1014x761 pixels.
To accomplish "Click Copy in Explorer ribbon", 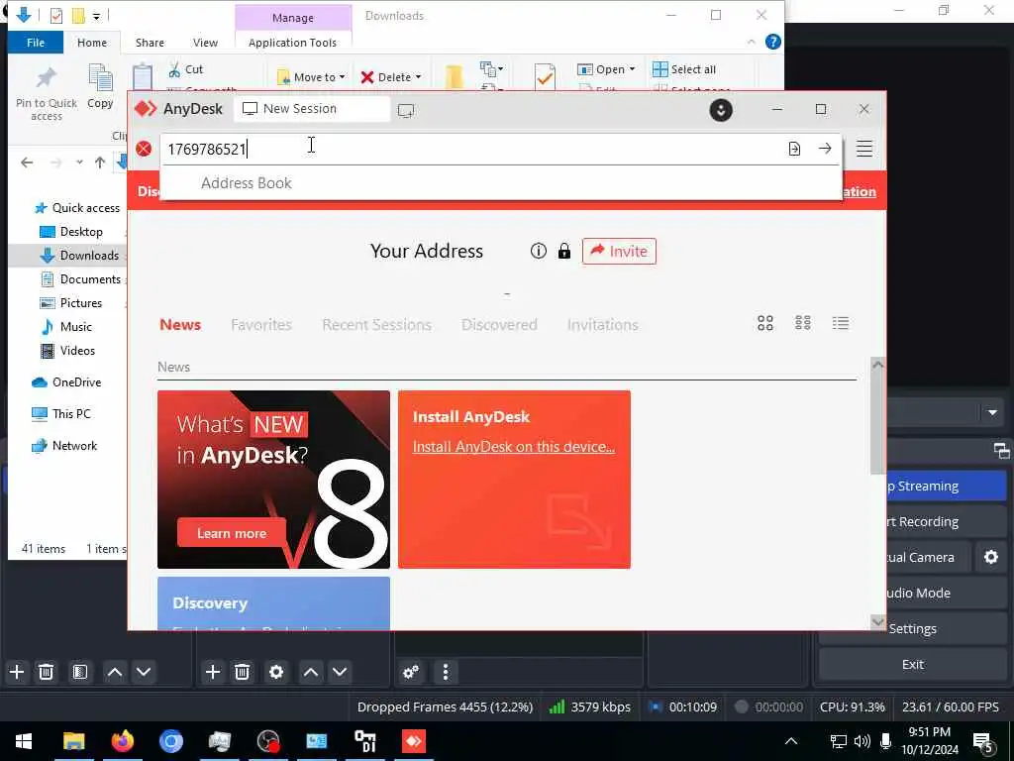I will [x=100, y=87].
